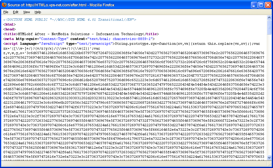Click the Firefox icon in the title bar
This screenshot has width=273, height=168.
tap(4, 5)
